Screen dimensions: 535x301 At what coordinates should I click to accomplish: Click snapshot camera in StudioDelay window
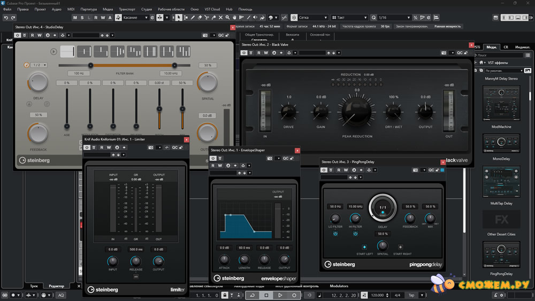click(205, 35)
